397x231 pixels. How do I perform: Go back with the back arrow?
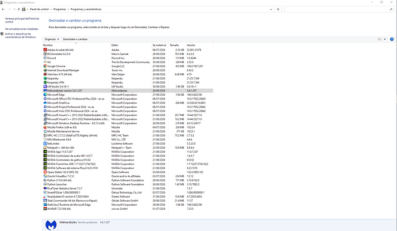pyautogui.click(x=3, y=9)
